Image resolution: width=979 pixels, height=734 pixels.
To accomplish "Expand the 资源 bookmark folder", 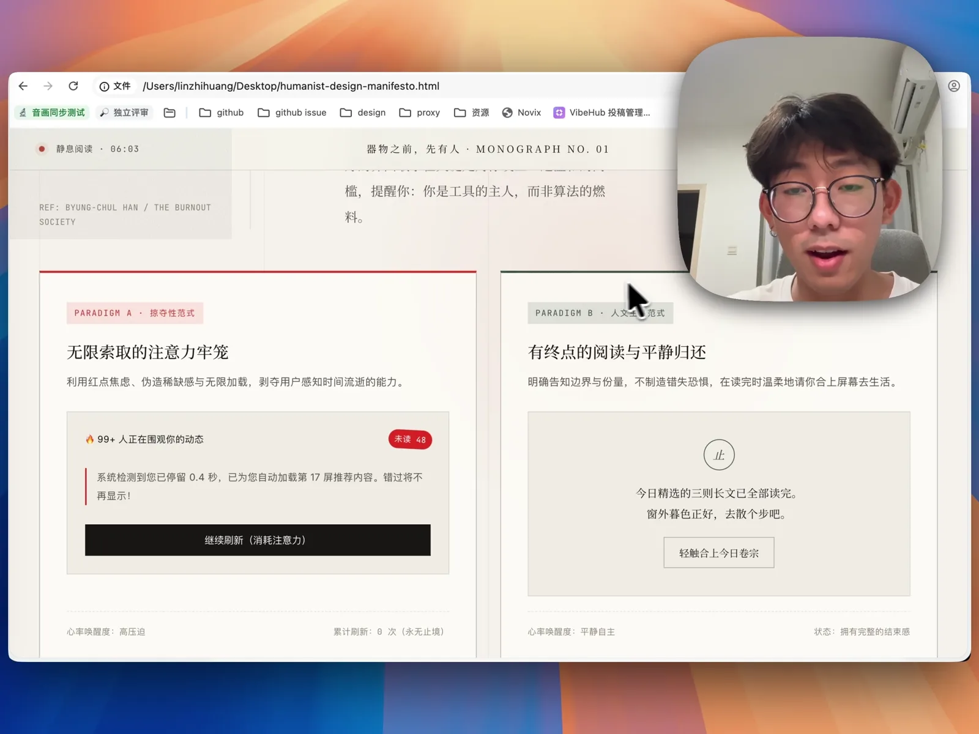I will (x=472, y=113).
